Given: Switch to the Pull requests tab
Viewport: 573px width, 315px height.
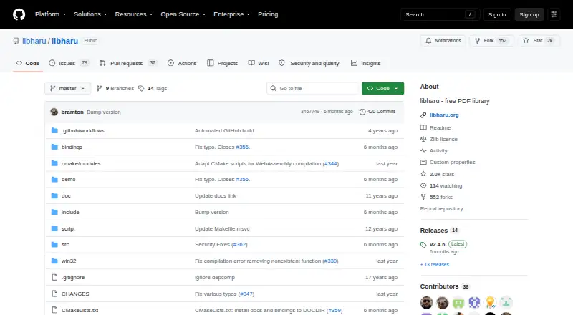Looking at the screenshot, I should click(x=128, y=63).
